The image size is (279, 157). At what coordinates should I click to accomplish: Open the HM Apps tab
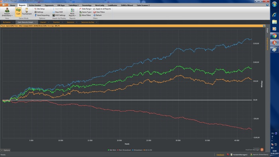61,5
